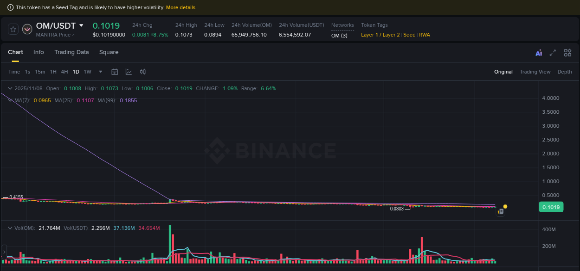
Task: Switch to Trading View chart mode
Action: click(x=535, y=72)
